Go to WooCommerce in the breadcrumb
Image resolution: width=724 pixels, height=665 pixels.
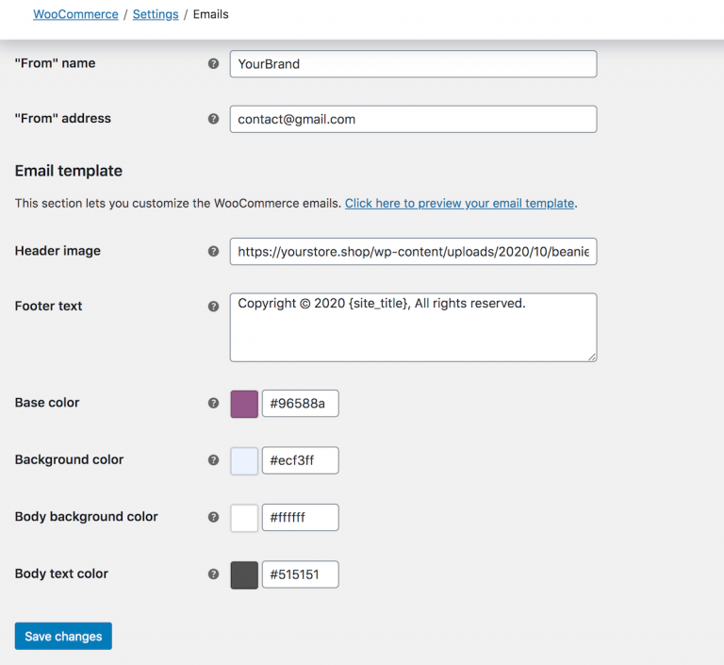75,14
